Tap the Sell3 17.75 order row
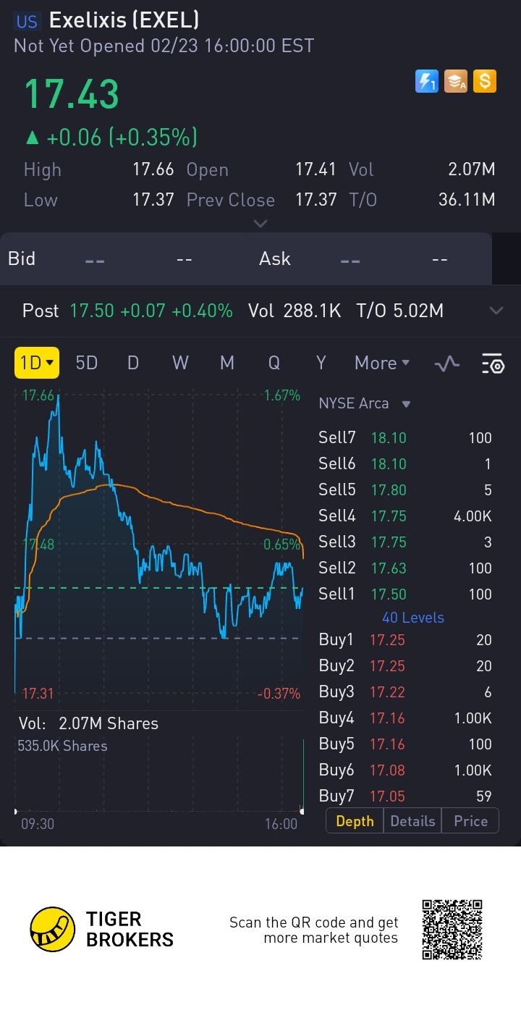Viewport: 521px width, 1013px height. point(405,542)
